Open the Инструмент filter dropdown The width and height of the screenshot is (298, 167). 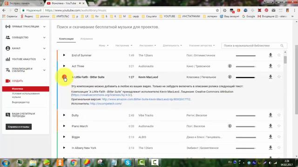click(x=148, y=45)
